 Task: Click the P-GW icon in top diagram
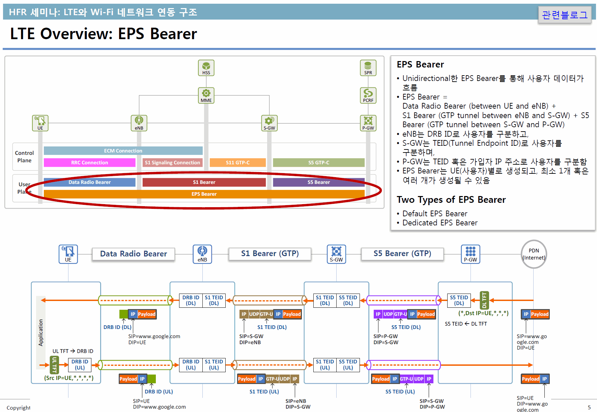click(368, 123)
